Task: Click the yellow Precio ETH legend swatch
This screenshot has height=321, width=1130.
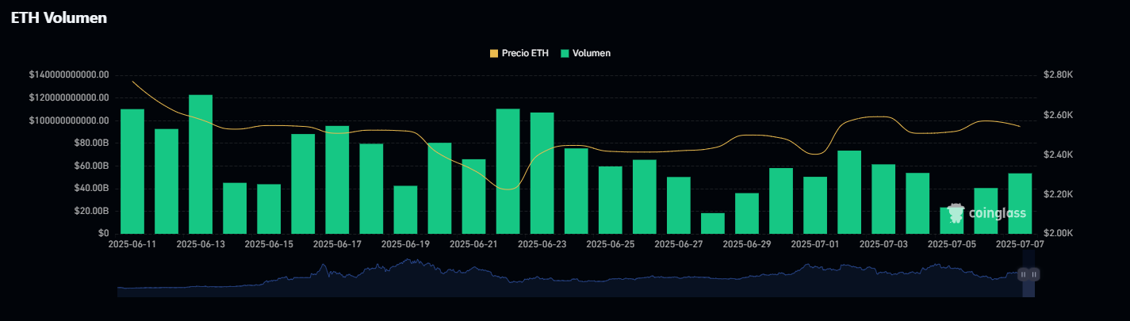Action: click(494, 53)
